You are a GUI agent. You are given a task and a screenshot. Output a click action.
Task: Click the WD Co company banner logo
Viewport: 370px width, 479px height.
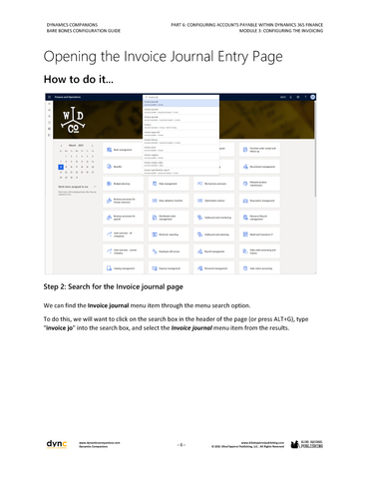[73, 120]
